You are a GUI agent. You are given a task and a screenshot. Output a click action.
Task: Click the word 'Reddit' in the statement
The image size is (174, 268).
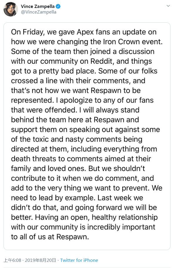[x=101, y=61]
